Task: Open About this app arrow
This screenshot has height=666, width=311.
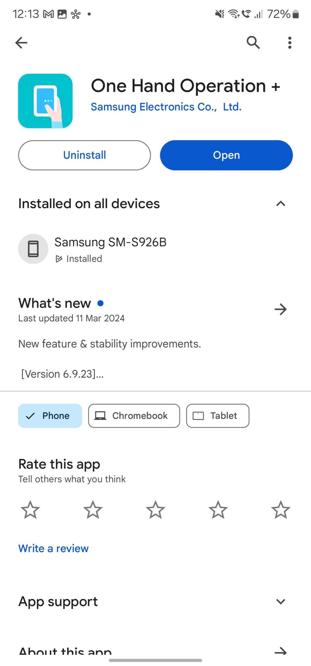Action: [281, 651]
